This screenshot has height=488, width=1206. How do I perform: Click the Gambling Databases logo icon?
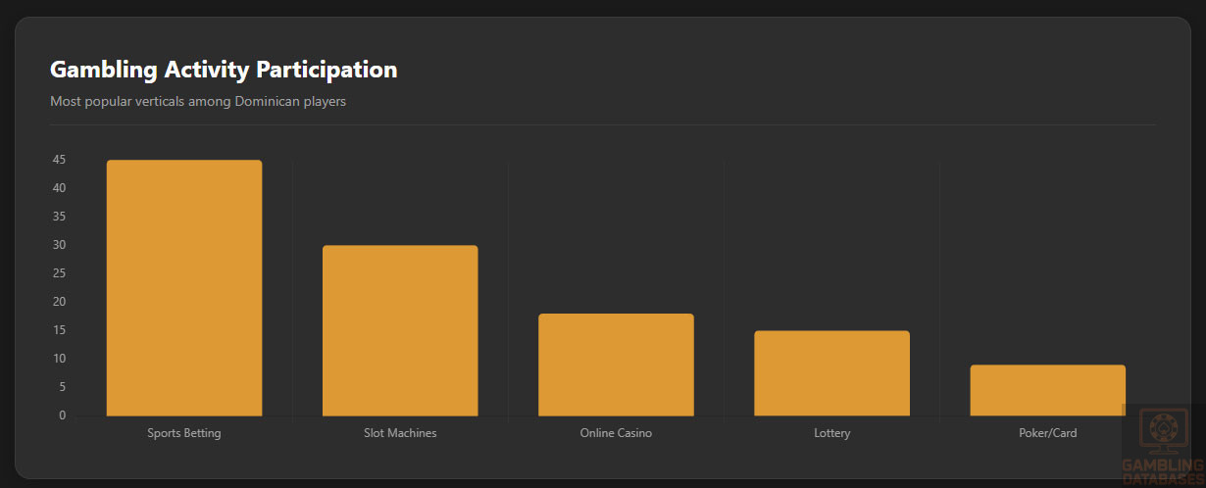tap(1163, 431)
